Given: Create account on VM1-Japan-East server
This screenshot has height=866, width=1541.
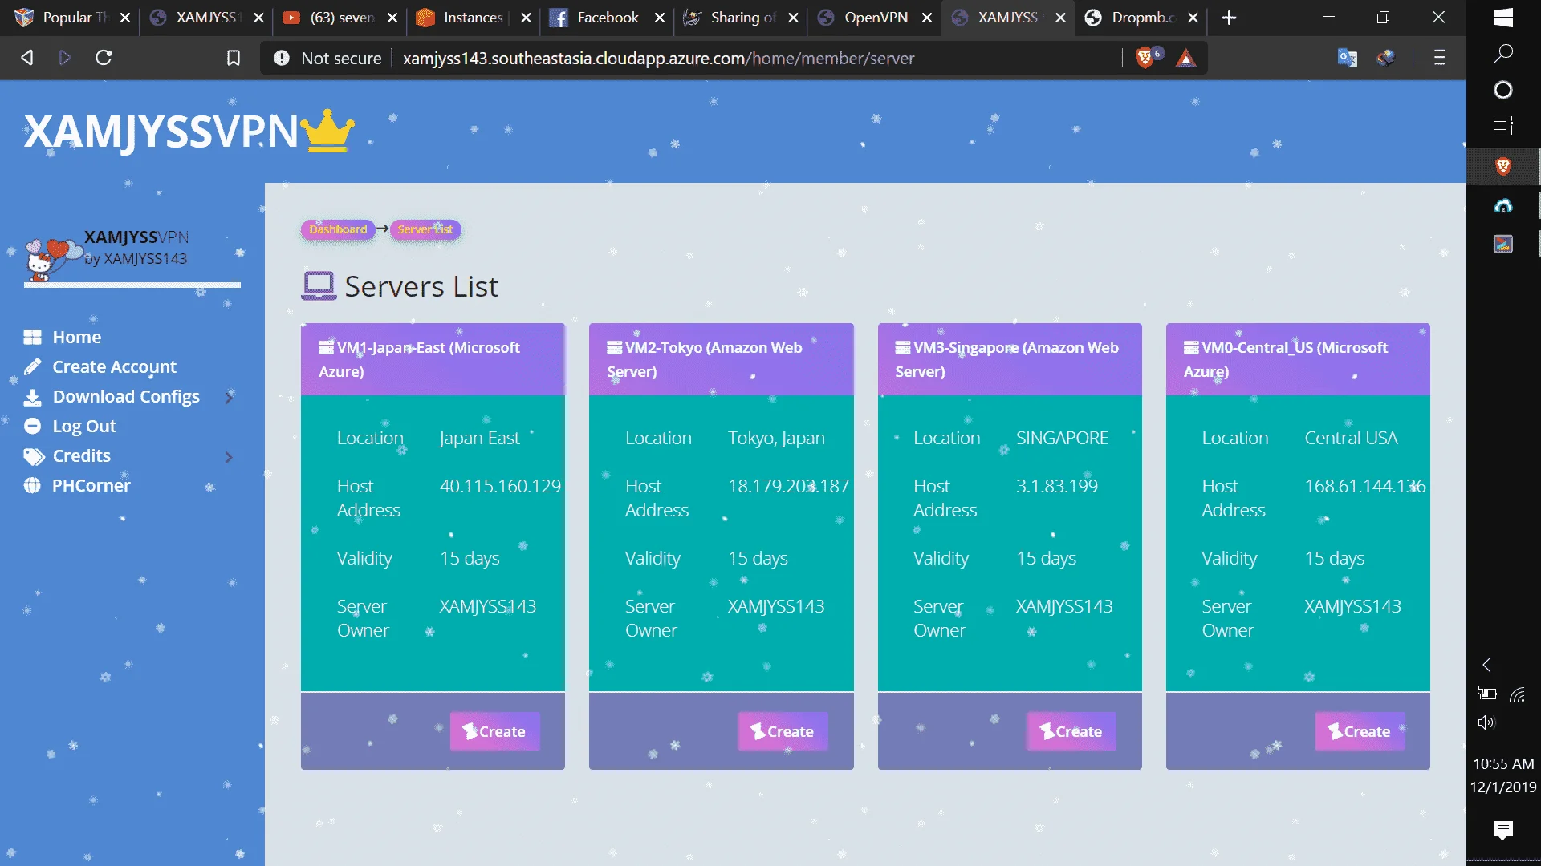Looking at the screenshot, I should pyautogui.click(x=494, y=731).
